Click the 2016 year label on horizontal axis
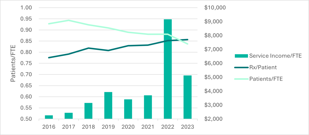The image size is (309, 135). pos(49,127)
